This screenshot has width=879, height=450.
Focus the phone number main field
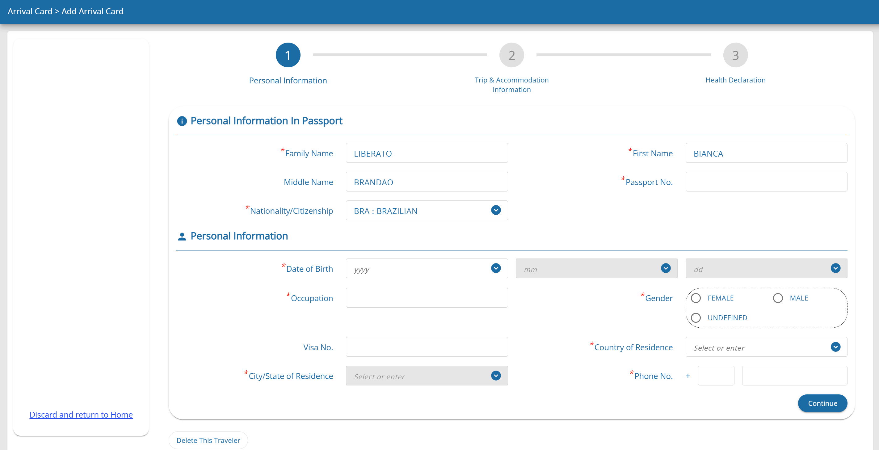(x=795, y=376)
